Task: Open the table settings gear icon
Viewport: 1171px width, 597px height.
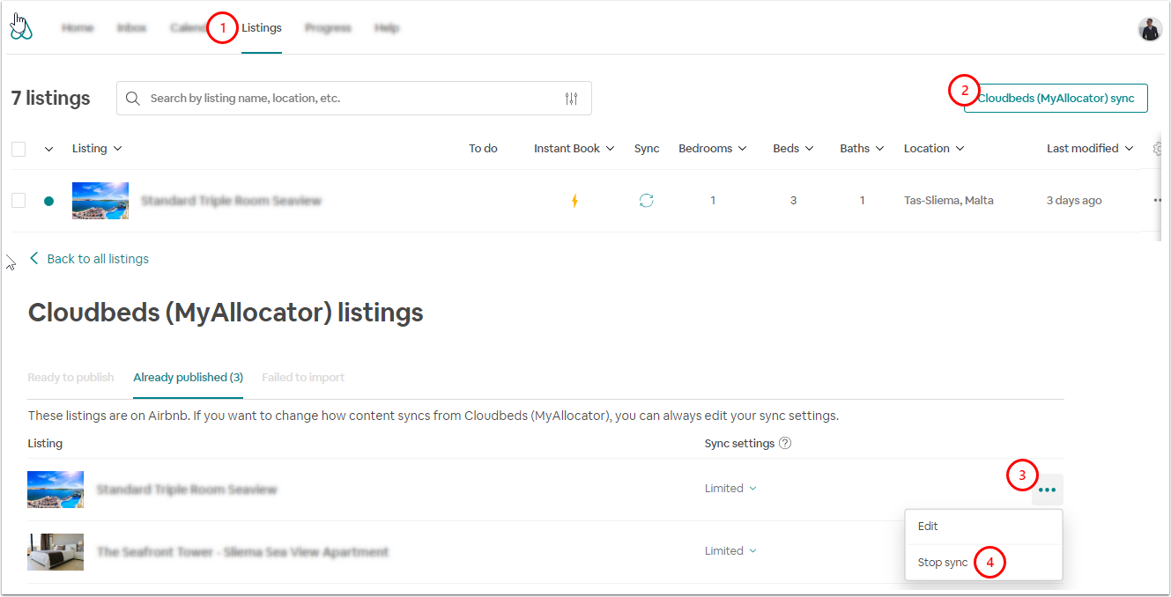Action: pyautogui.click(x=1160, y=149)
